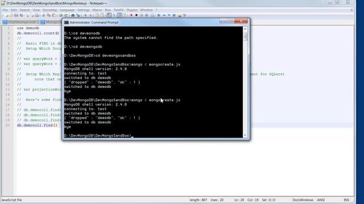Click the macro Playback icon

pyautogui.click(x=142, y=15)
